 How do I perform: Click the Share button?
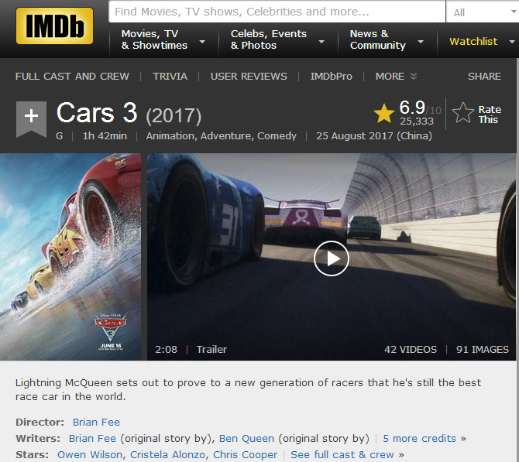click(484, 76)
